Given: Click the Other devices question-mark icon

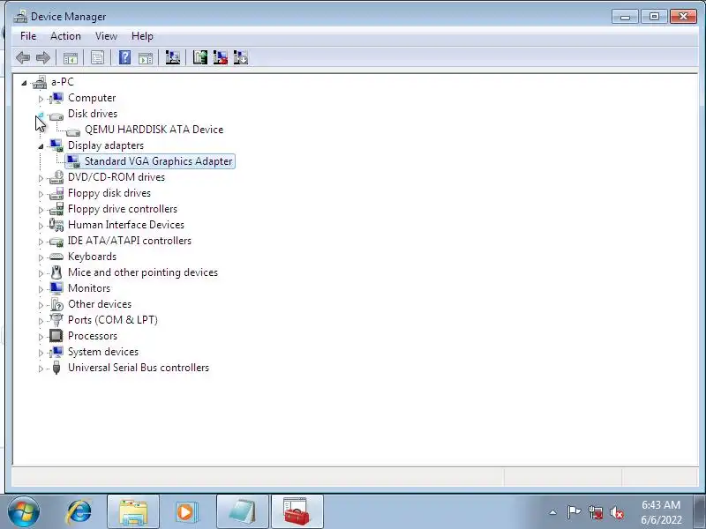Looking at the screenshot, I should (56, 304).
